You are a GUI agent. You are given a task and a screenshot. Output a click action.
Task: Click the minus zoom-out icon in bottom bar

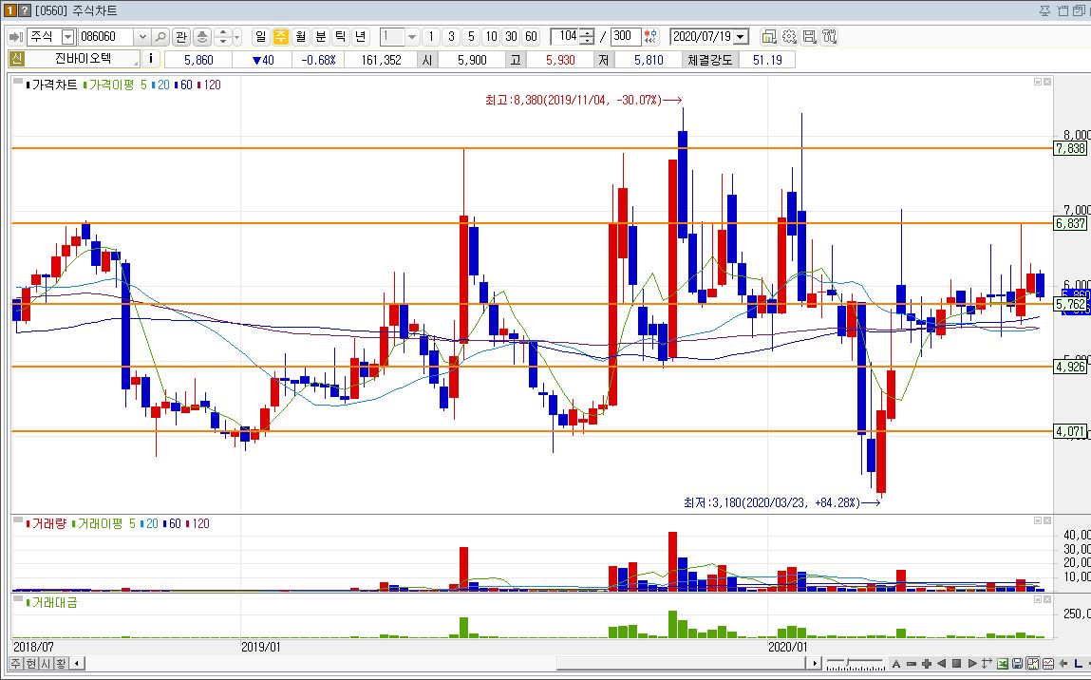pos(912,664)
